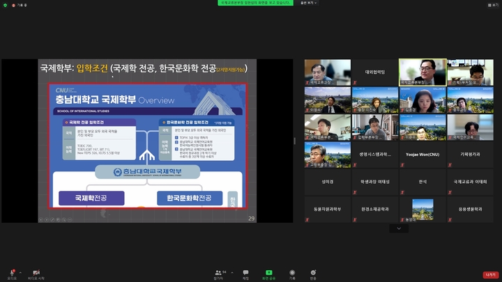The height and width of the screenshot is (282, 502).
Task: Click first slideshow control icon under slide
Action: click(41, 219)
